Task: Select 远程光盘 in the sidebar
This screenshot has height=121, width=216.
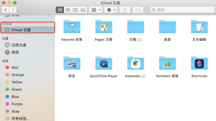Action: click(x=28, y=45)
